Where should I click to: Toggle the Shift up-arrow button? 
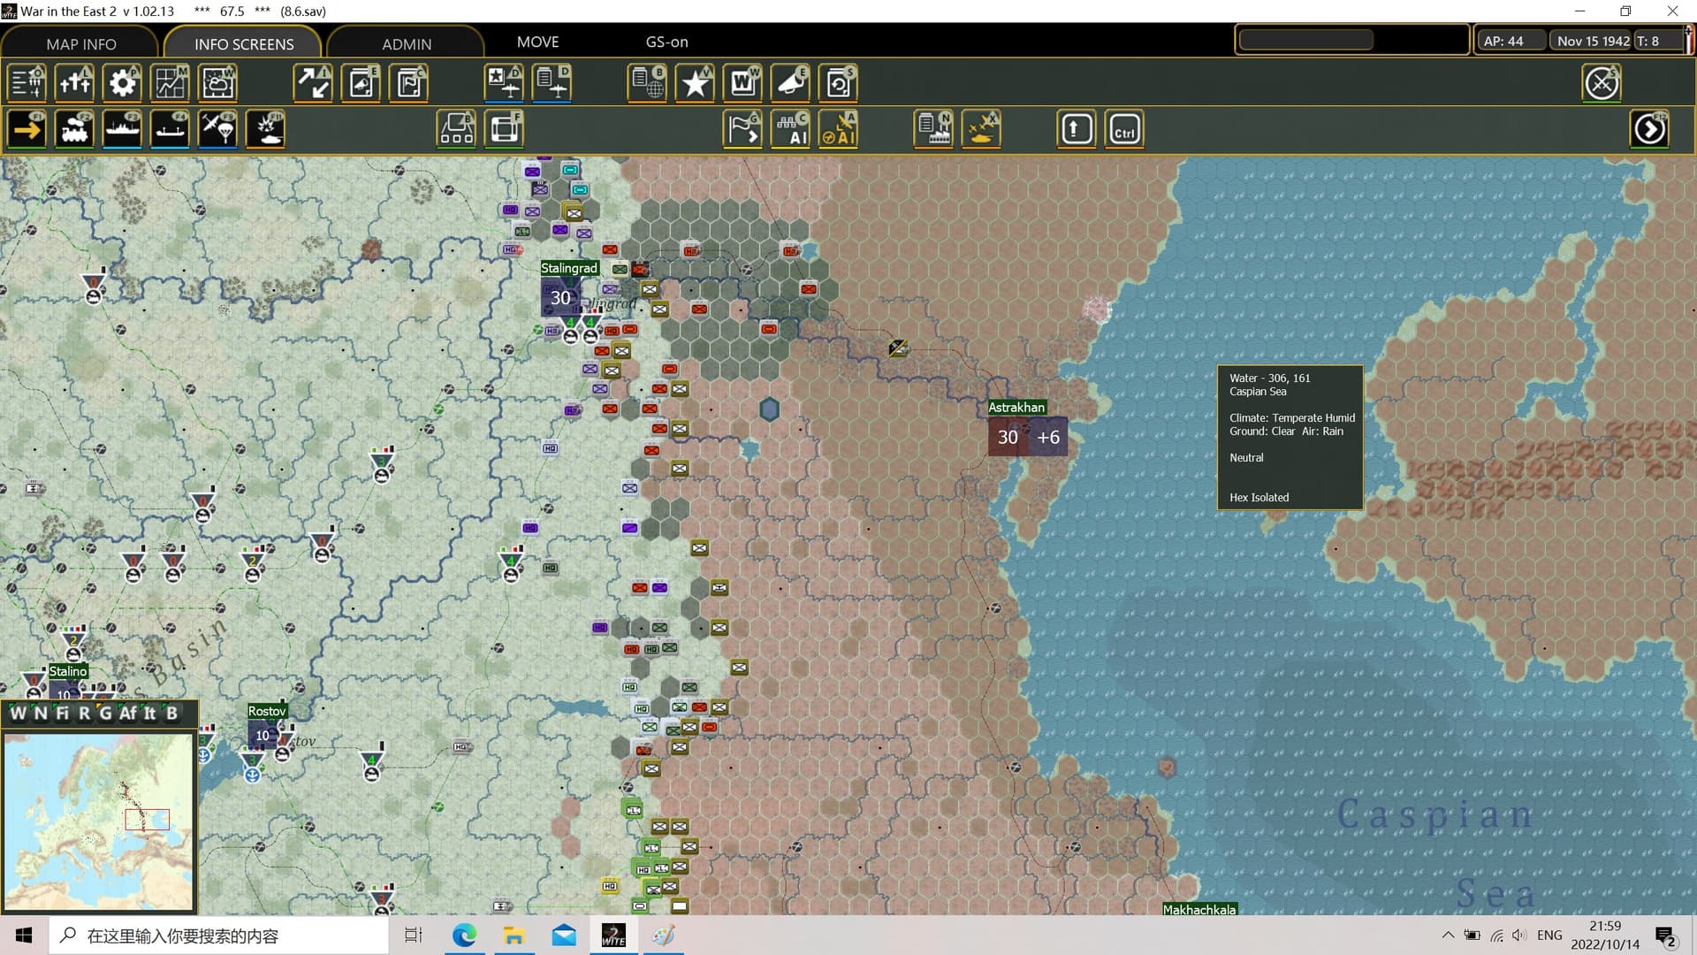(x=1077, y=130)
